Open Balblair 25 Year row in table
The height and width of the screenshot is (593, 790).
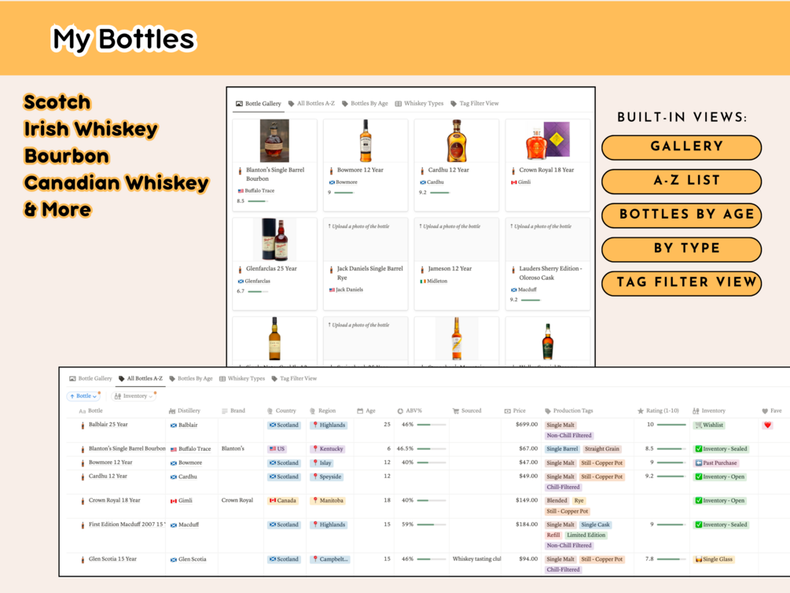tap(108, 425)
